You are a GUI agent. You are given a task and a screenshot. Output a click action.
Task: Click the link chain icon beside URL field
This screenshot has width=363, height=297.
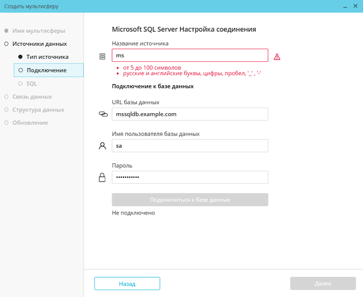pos(103,114)
